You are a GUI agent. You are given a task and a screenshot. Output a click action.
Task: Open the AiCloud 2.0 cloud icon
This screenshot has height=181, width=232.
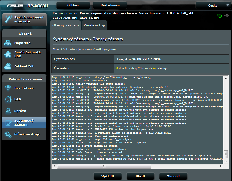[8, 66]
